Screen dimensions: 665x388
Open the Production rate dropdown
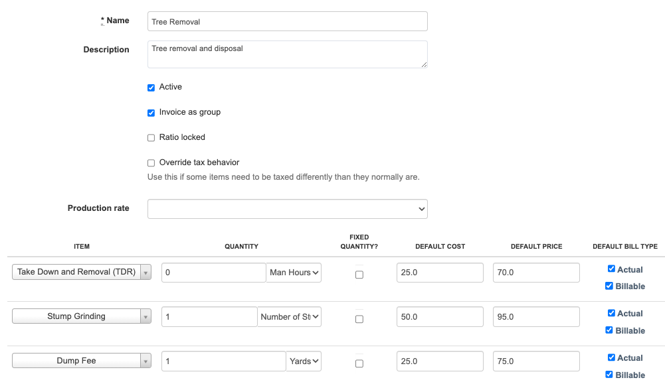[x=287, y=209]
